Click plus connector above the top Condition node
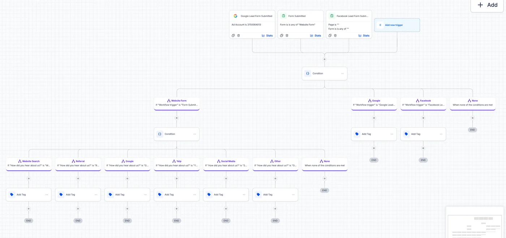 click(x=325, y=59)
